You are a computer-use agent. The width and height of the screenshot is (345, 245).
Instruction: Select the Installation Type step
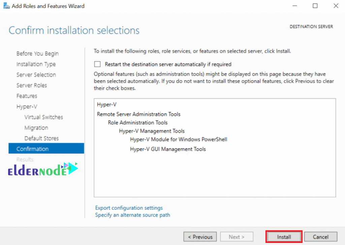click(36, 64)
